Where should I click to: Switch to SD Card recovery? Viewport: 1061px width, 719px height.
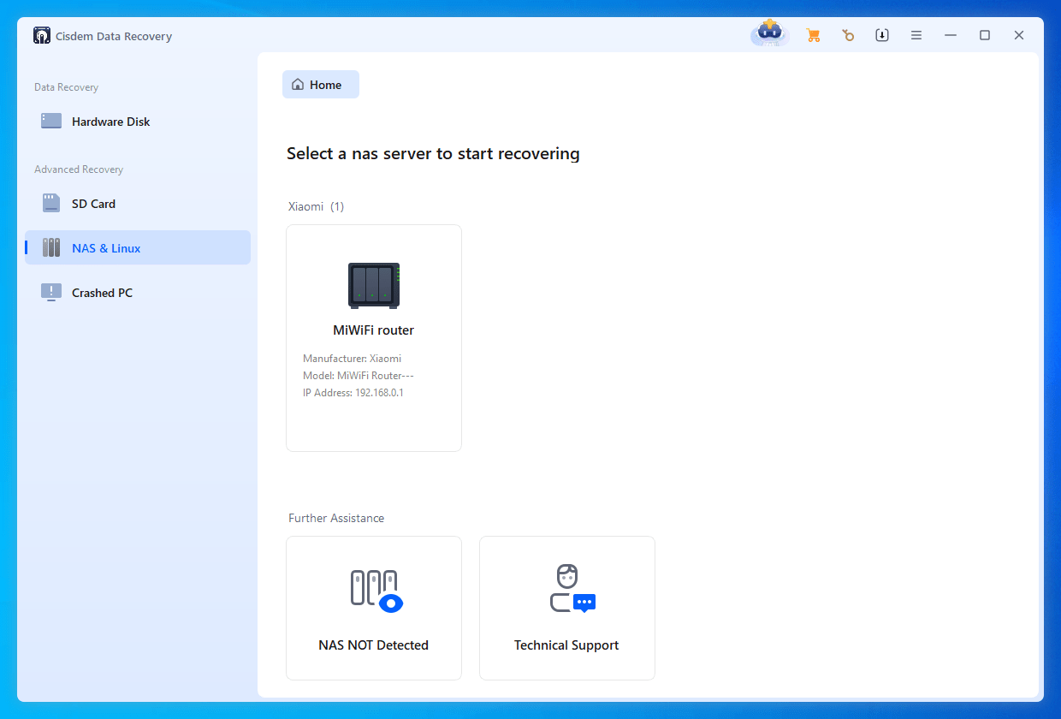[x=138, y=204]
